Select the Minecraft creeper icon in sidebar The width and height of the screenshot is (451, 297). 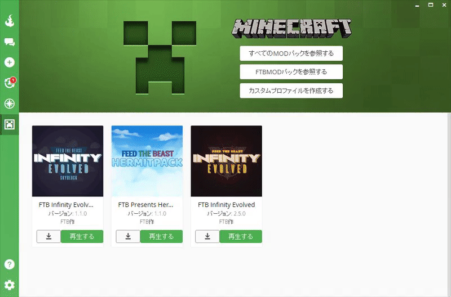(10, 124)
